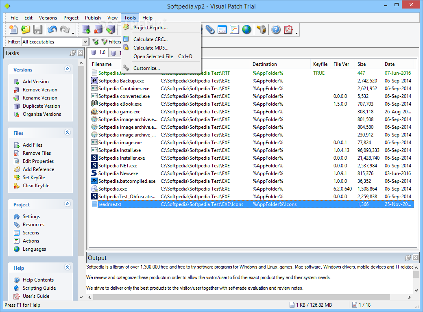Click the Save floppy disk icon
The height and width of the screenshot is (312, 423).
[x=37, y=29]
